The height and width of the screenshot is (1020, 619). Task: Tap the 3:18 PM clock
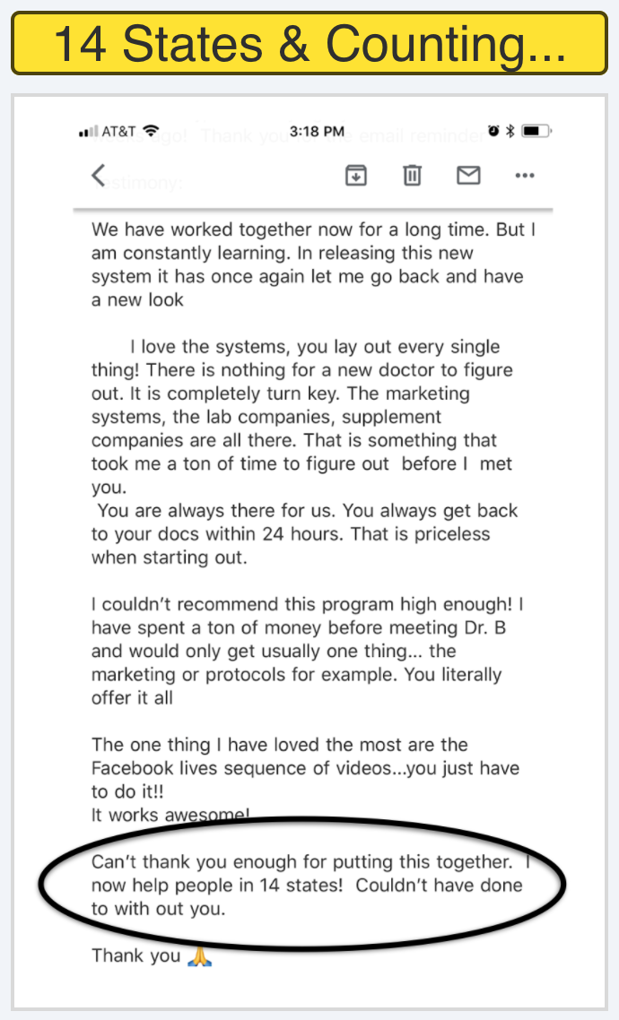(317, 132)
